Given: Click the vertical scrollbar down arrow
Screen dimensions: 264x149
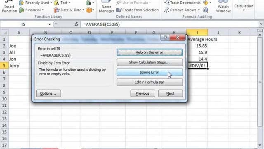Looking at the screenshot, I should coord(260,145).
